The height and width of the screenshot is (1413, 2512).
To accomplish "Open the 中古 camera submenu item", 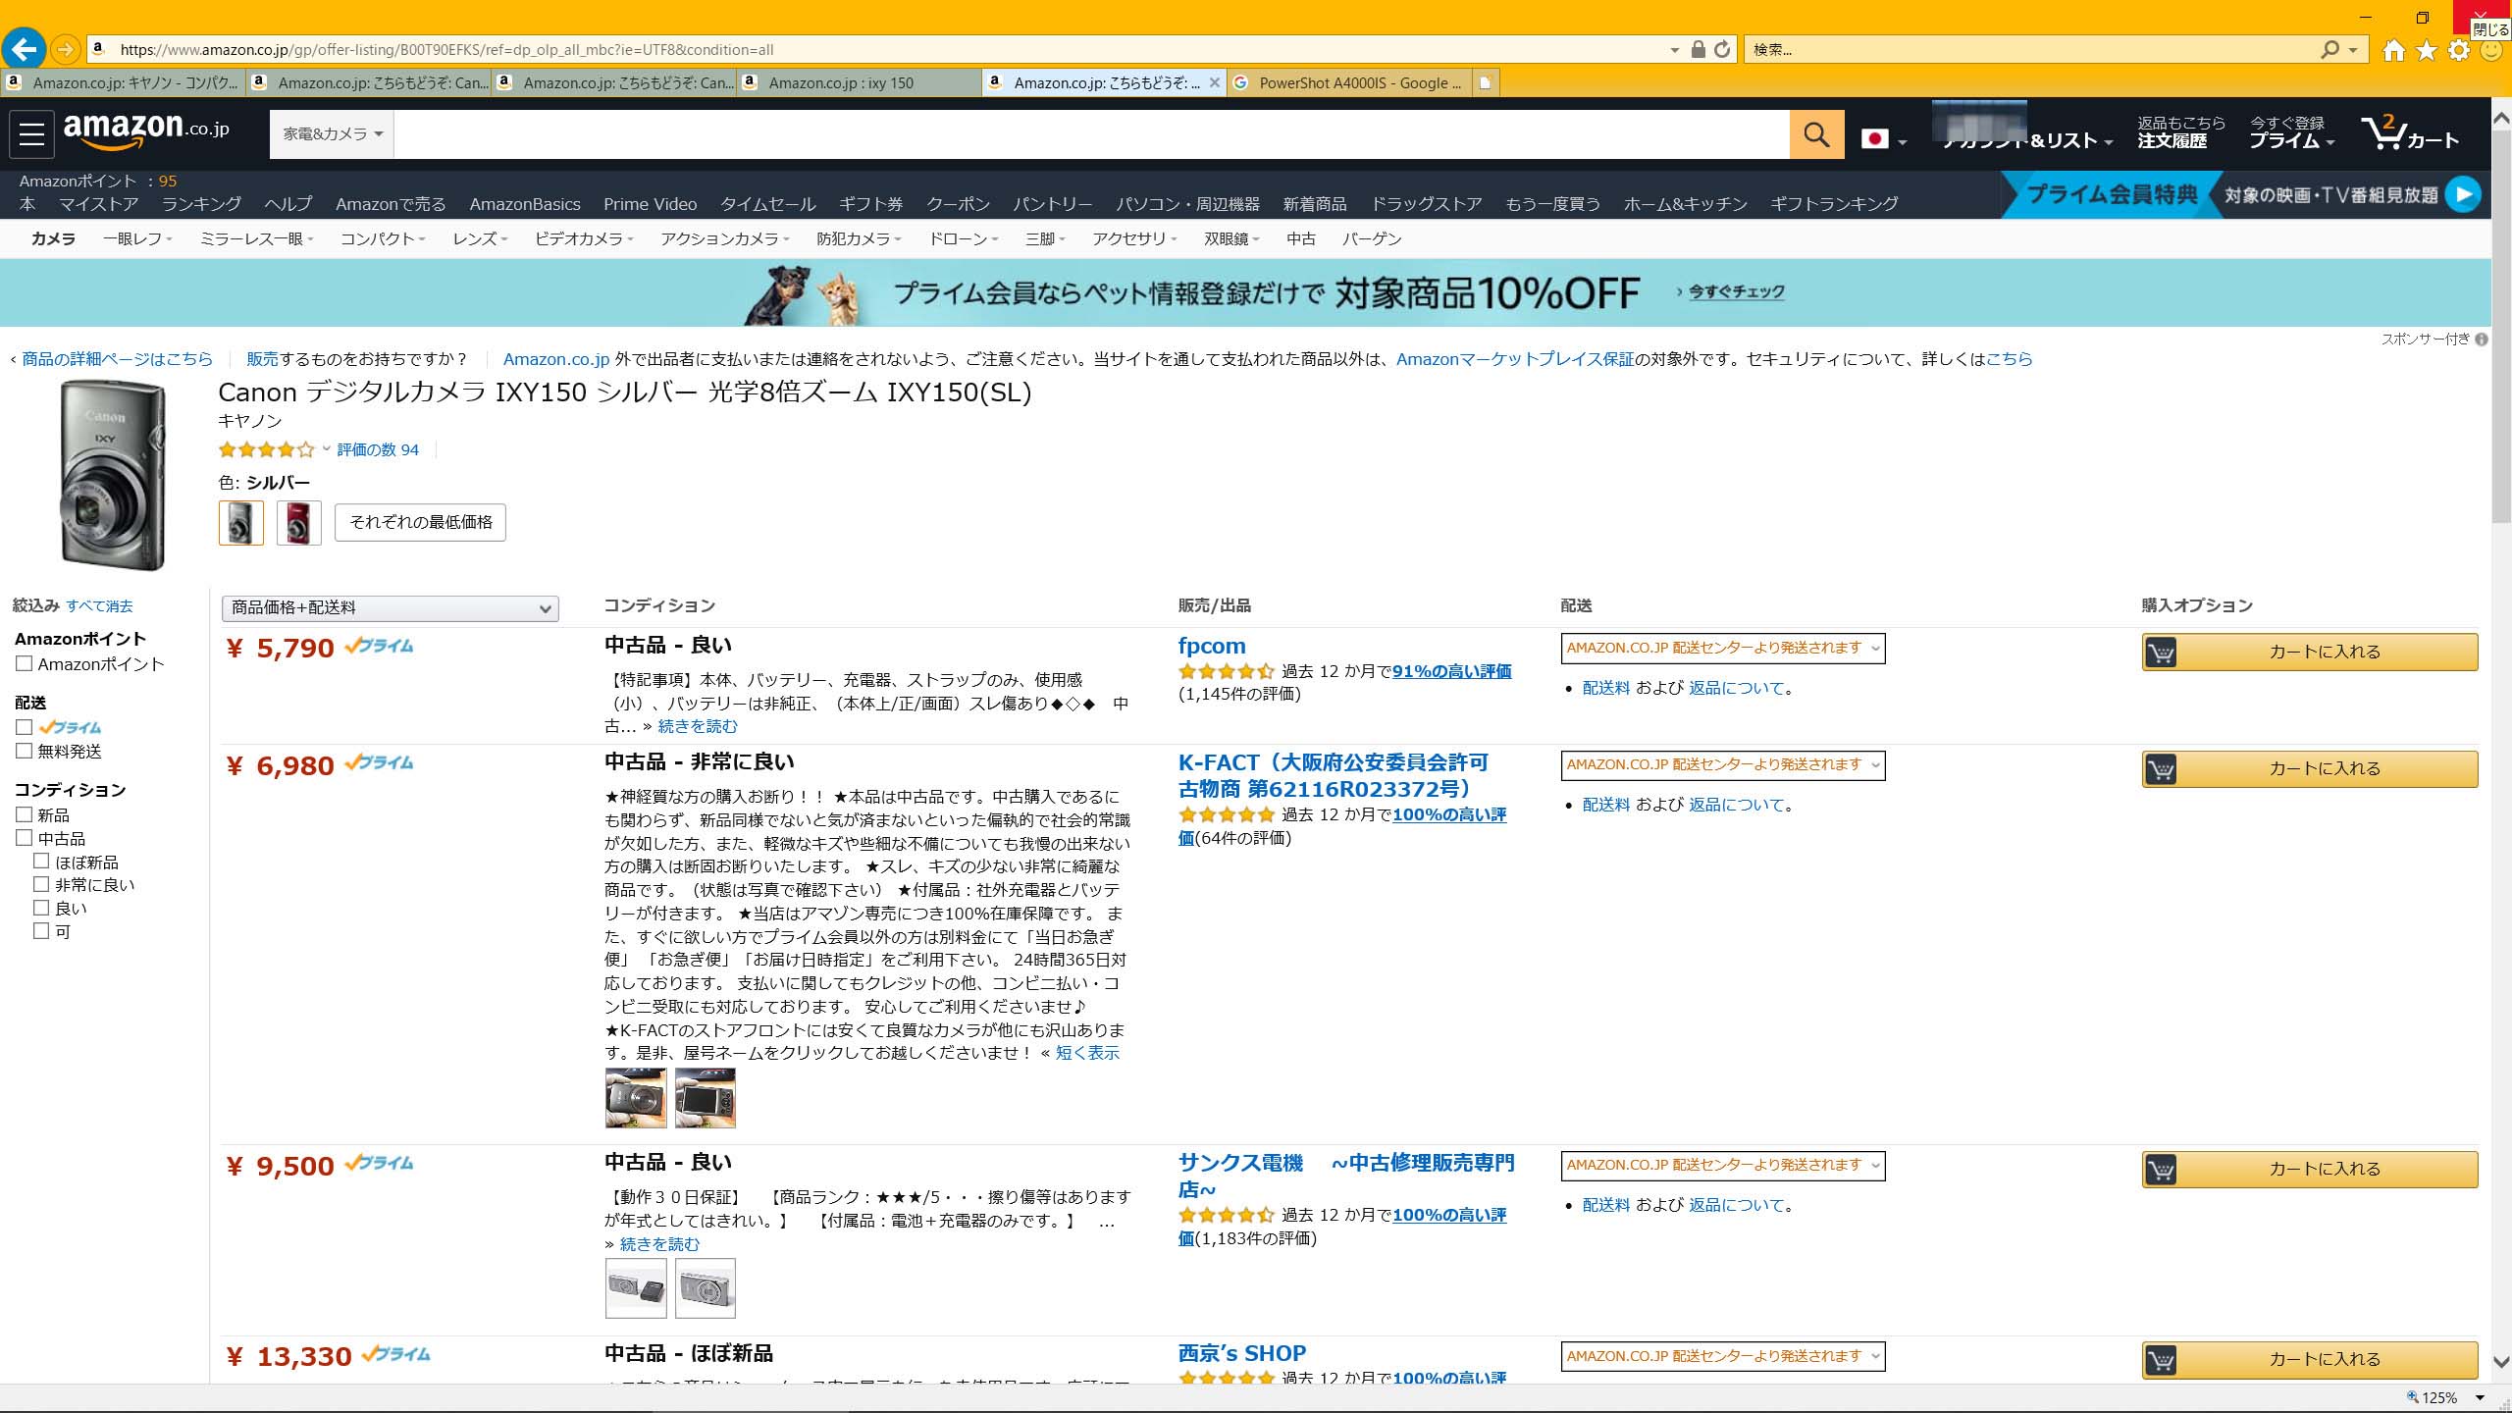I will [1301, 239].
